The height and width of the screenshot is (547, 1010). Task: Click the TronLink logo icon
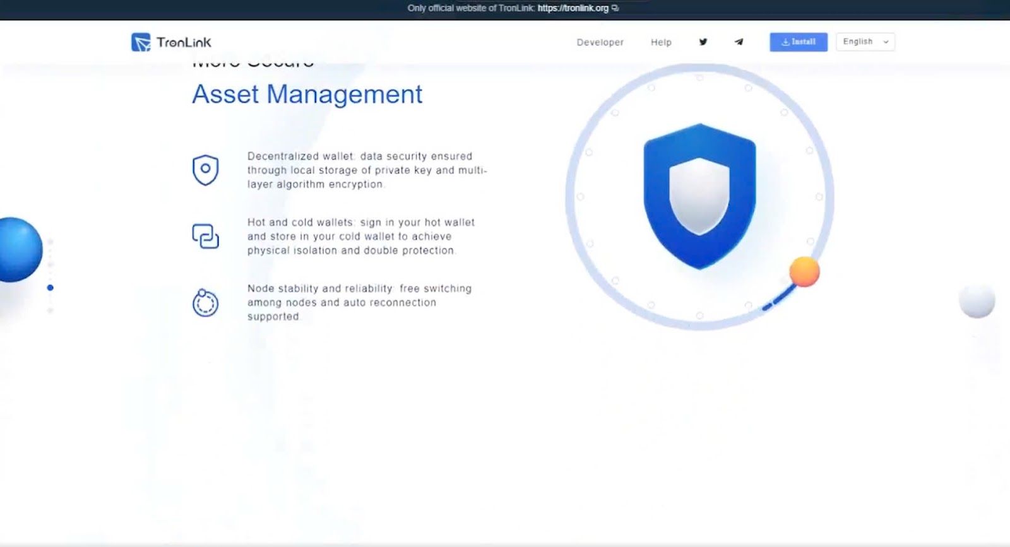pyautogui.click(x=141, y=42)
